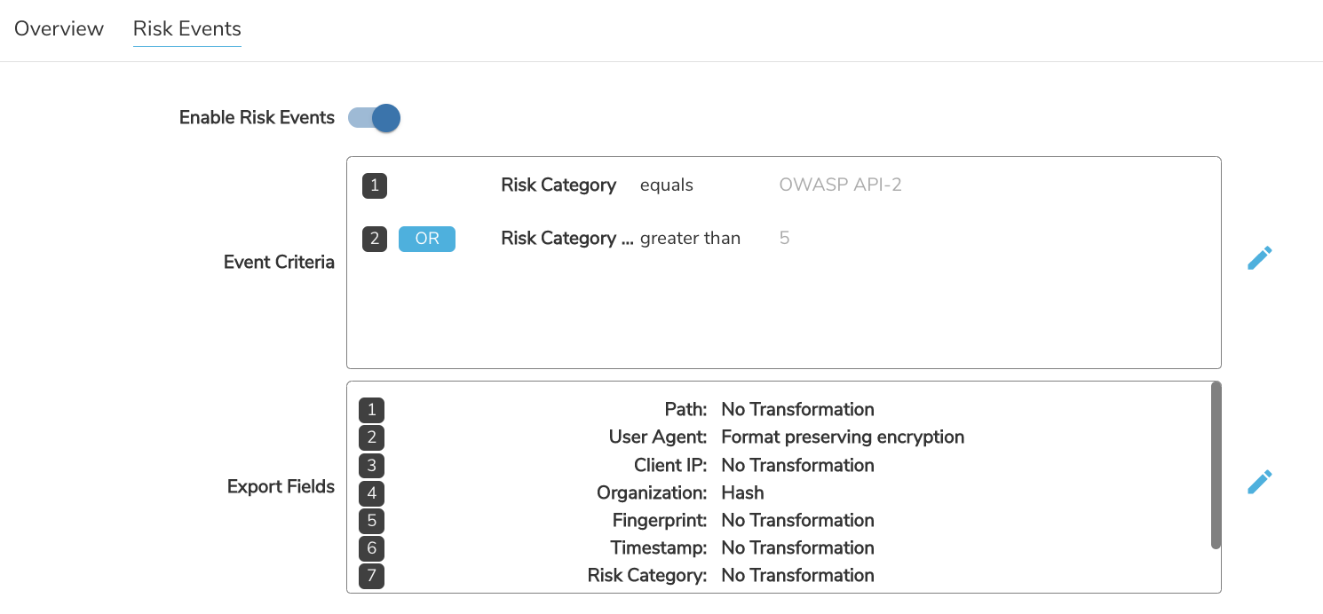Click the OR operator badge
Image resolution: width=1323 pixels, height=614 pixels.
point(427,239)
